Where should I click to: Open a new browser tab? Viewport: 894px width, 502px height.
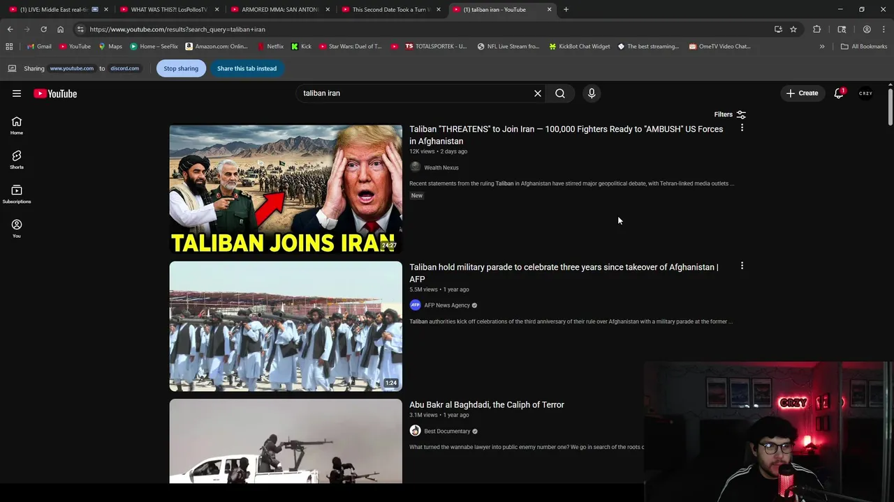coord(566,10)
